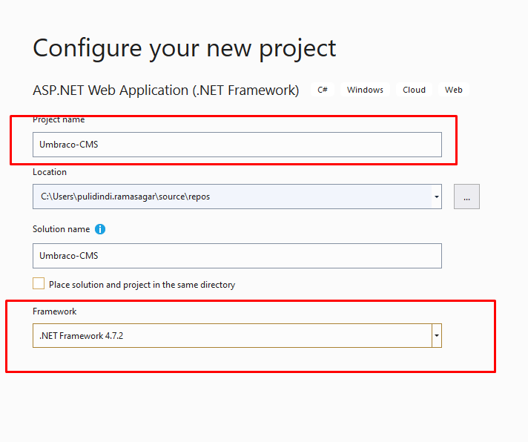528x442 pixels.
Task: Click the Solution name label
Action: coord(62,229)
